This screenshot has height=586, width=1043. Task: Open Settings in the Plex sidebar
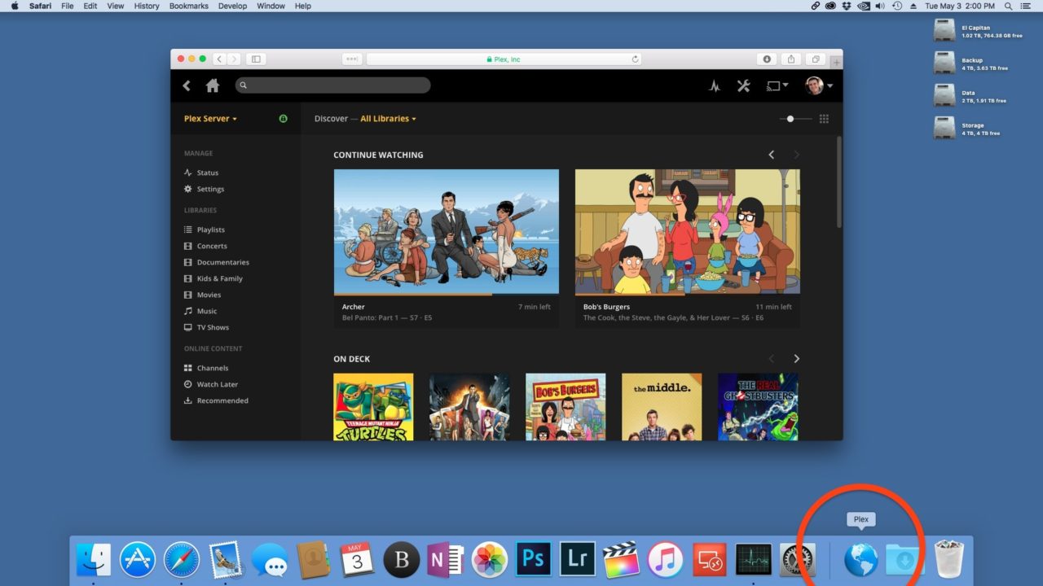(204, 189)
